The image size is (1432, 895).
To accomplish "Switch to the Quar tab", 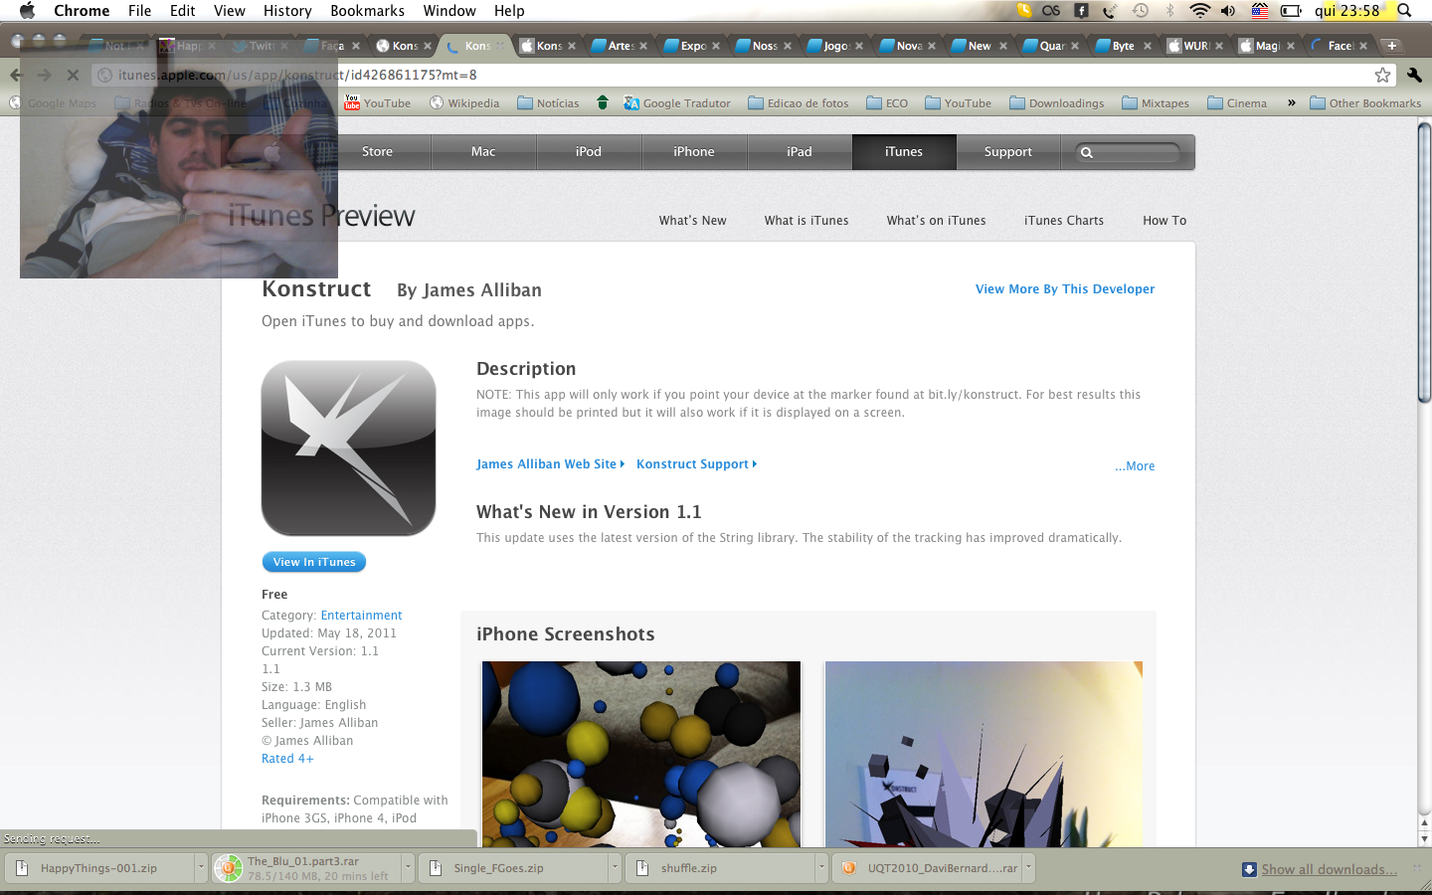I will [1049, 46].
